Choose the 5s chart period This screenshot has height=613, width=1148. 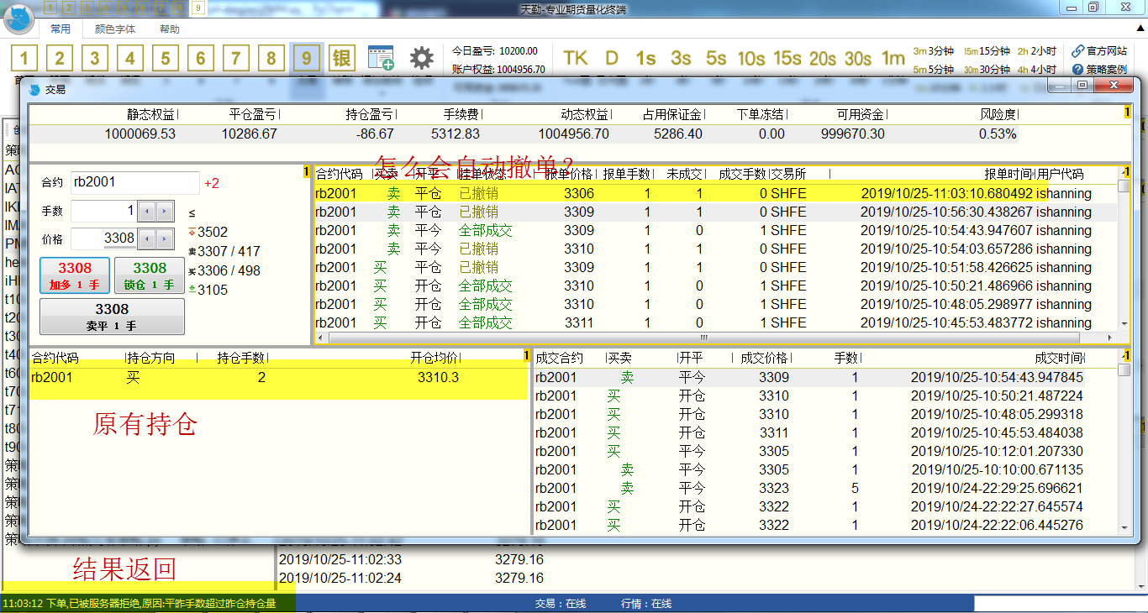click(716, 58)
